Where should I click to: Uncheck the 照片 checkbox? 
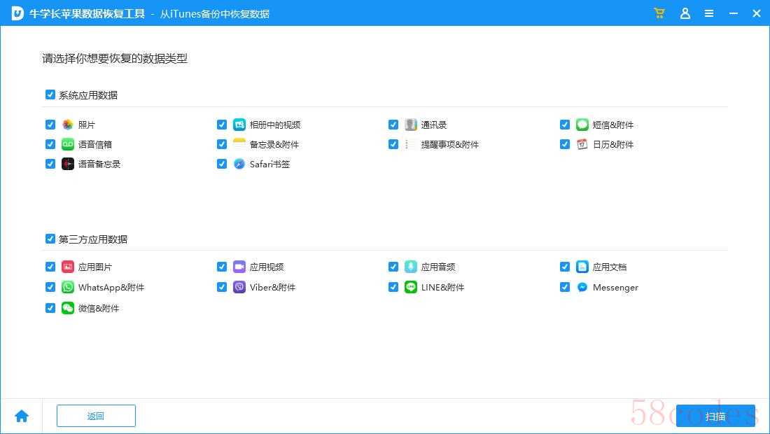point(50,124)
